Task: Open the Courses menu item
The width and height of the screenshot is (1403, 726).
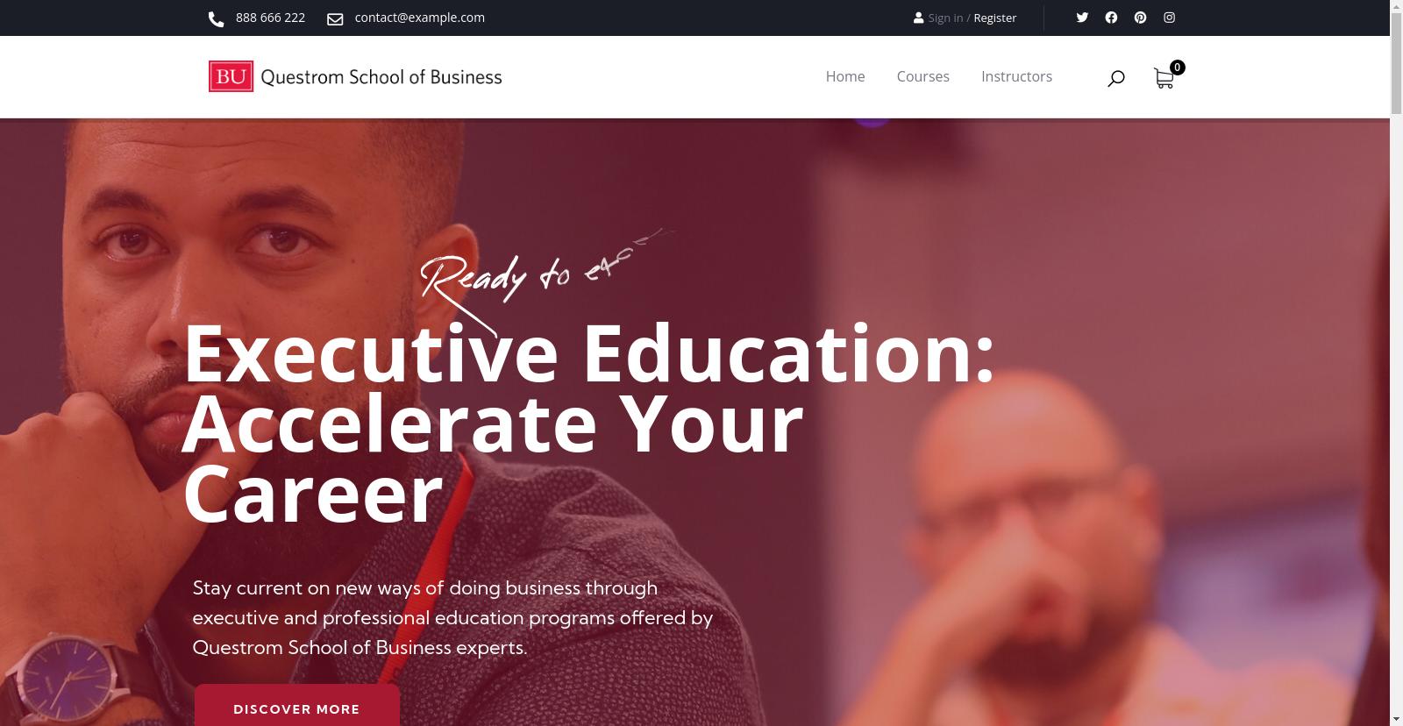Action: coord(922,76)
